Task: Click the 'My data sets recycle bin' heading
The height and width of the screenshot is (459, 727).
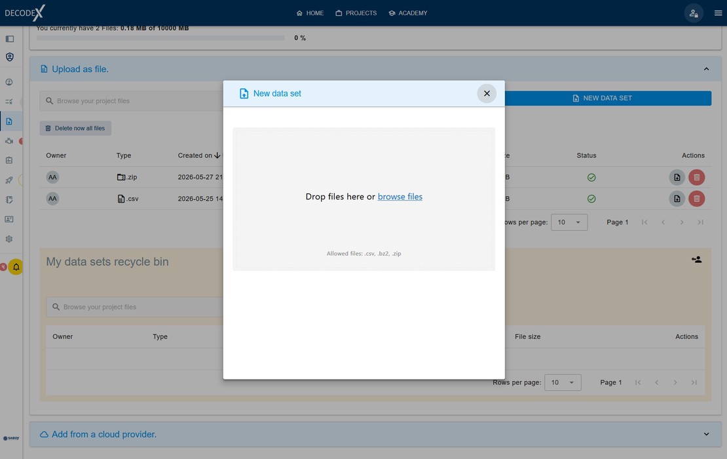Action: point(107,262)
